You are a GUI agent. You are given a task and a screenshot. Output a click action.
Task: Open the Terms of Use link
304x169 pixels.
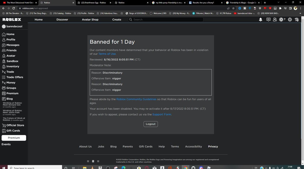tap(107, 54)
